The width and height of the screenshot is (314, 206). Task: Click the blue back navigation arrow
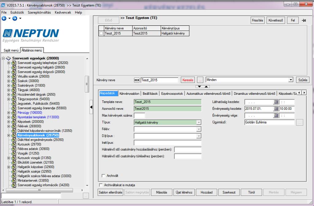[4, 18]
